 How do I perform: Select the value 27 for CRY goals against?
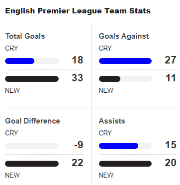coord(171,60)
